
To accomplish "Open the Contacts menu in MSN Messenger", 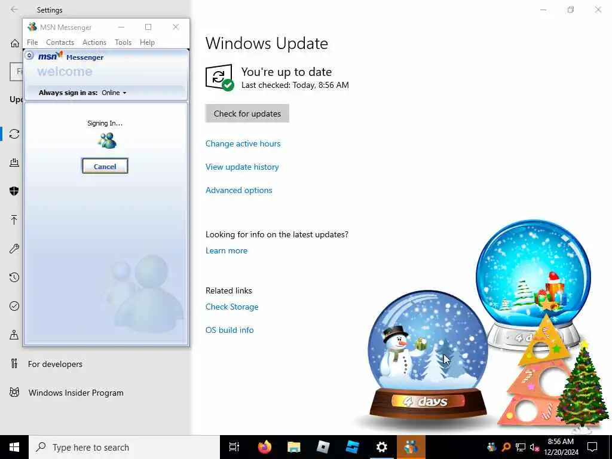I will (60, 42).
